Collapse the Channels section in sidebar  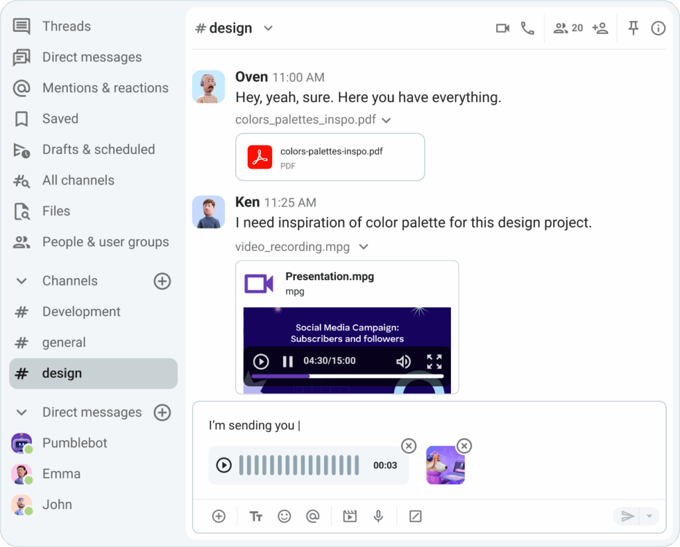point(22,281)
